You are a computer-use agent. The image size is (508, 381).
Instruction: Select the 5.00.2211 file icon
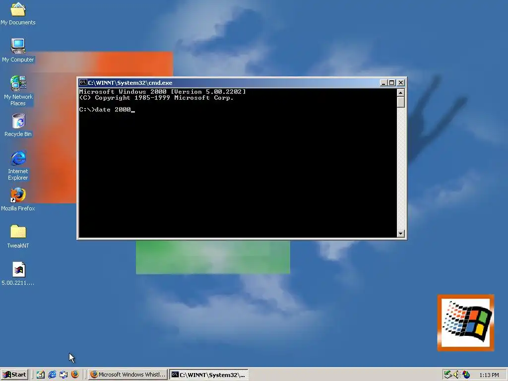[x=18, y=274]
